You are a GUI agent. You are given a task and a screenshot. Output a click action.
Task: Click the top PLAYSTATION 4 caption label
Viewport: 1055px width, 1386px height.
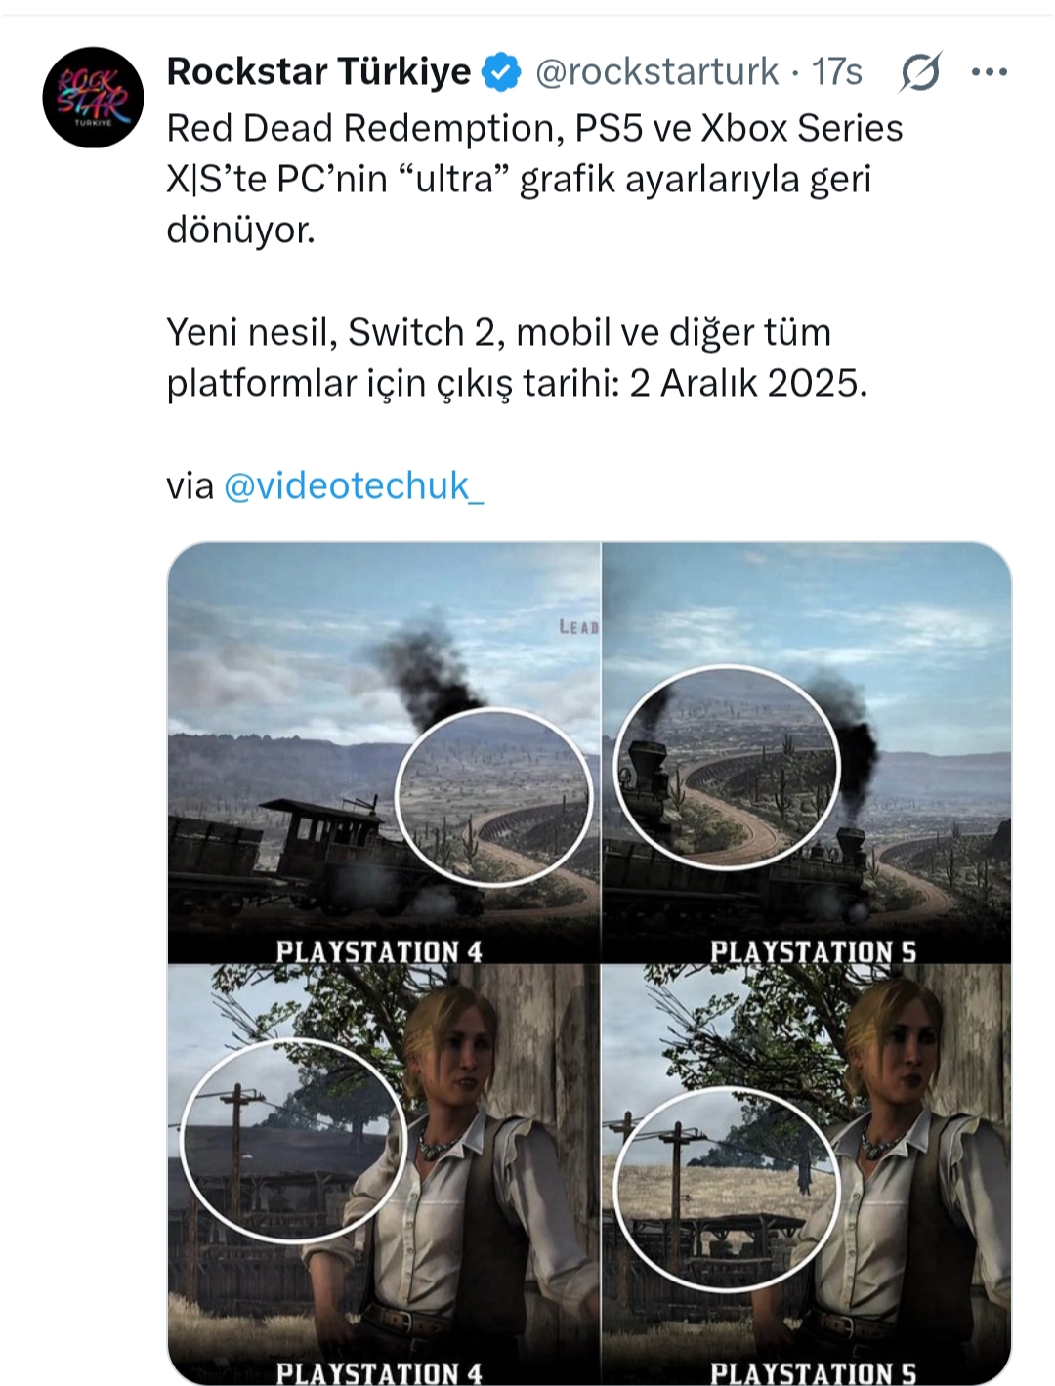coord(380,951)
